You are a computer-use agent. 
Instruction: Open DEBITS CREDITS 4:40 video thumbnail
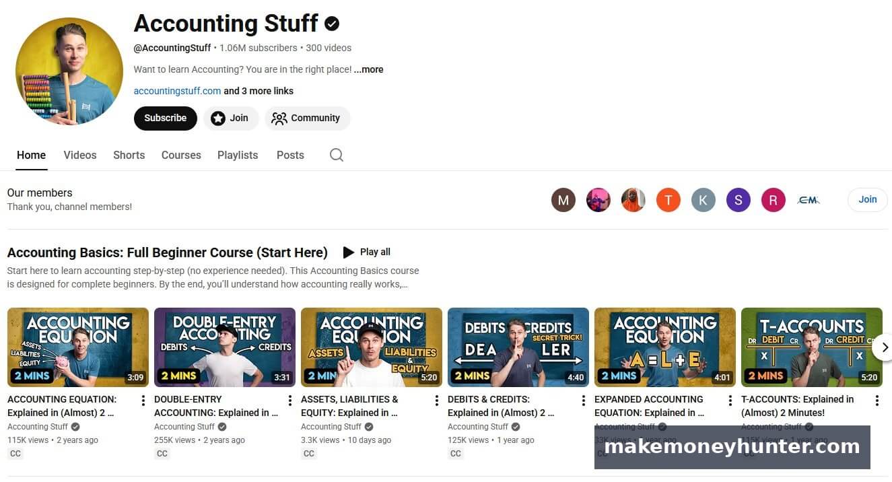pos(518,347)
